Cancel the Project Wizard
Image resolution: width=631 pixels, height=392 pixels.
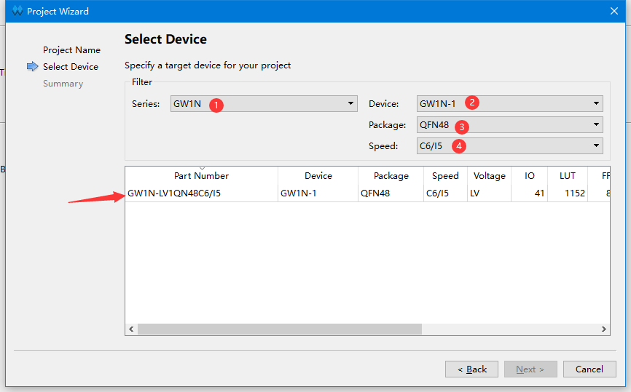pos(589,369)
